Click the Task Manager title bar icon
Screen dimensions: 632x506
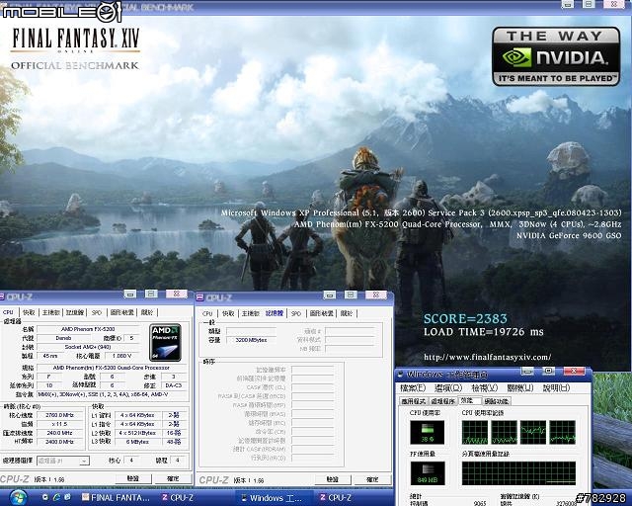pos(401,374)
